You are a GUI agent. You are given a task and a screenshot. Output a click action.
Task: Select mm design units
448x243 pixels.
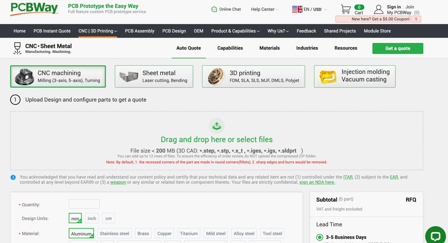75,218
